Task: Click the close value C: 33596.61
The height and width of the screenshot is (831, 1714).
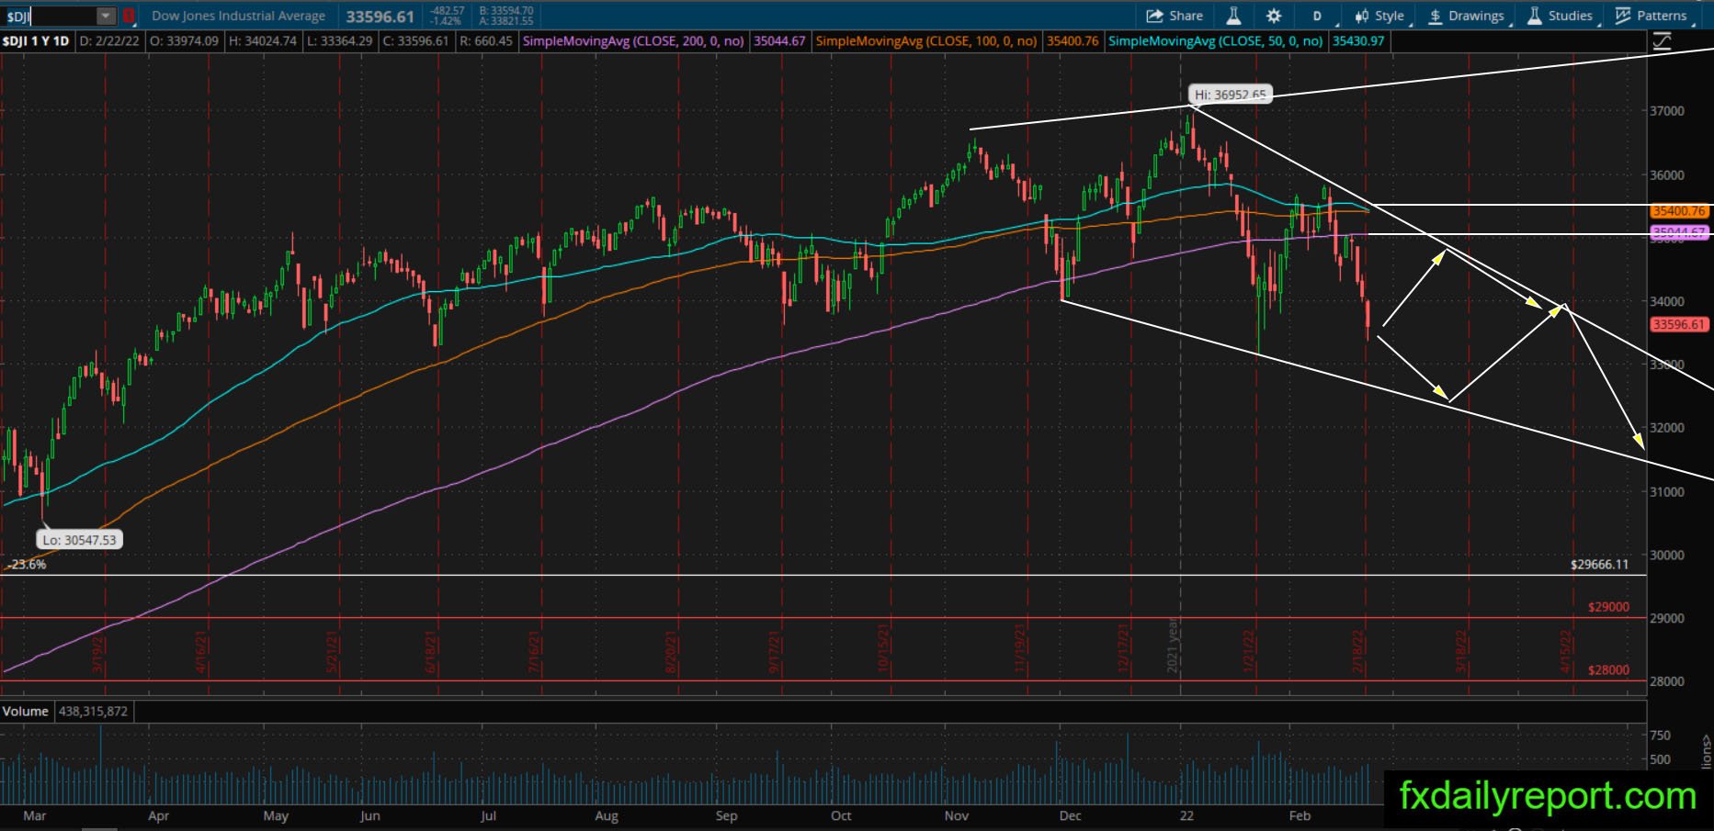Action: click(x=414, y=41)
